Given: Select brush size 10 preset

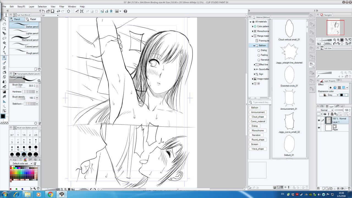Looking at the screenshot, I should [18, 148].
